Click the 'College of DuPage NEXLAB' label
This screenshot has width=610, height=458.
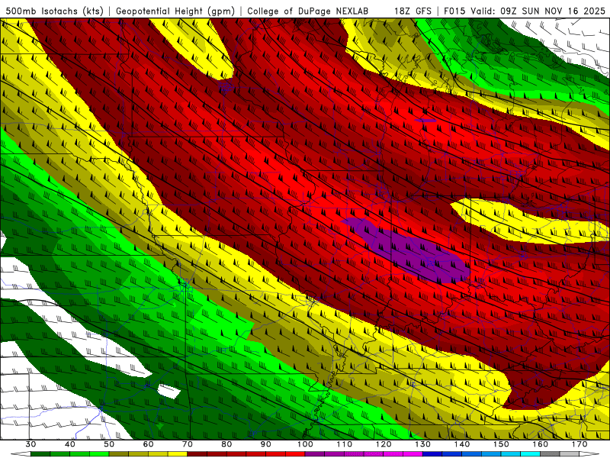tap(308, 11)
